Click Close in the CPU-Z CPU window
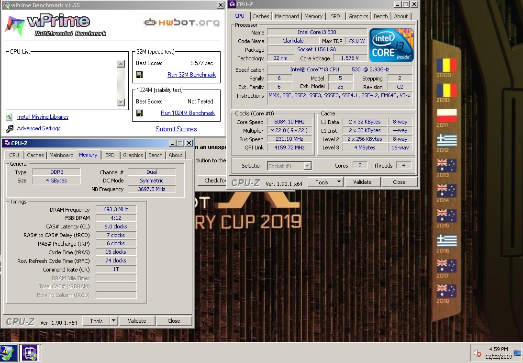This screenshot has width=523, height=363. [x=399, y=182]
